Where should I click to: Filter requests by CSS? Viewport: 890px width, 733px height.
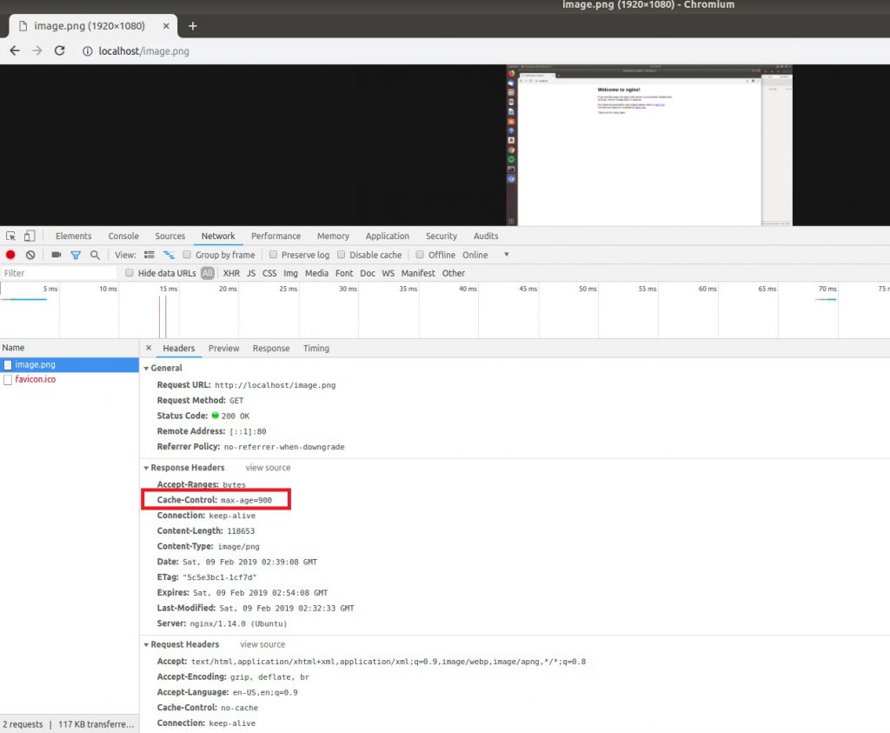pyautogui.click(x=269, y=273)
